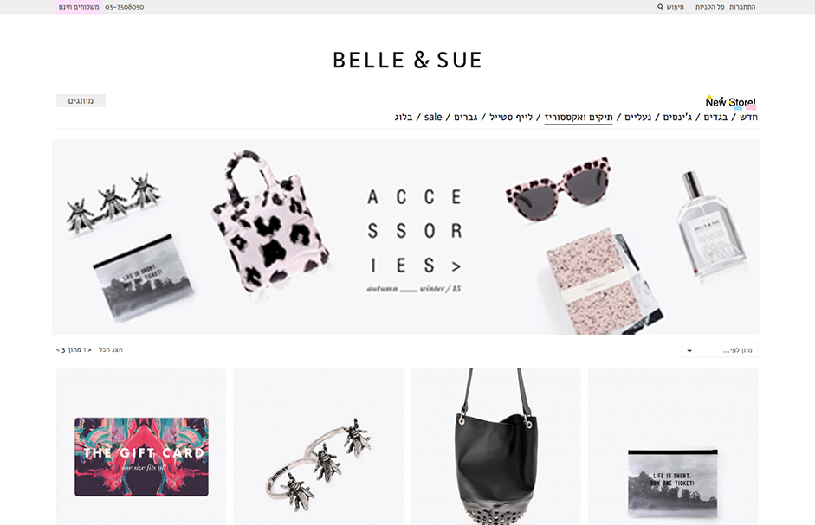
Task: Open the fly ring product thumbnail
Action: [x=318, y=446]
